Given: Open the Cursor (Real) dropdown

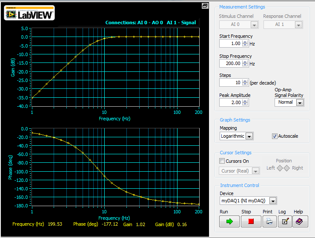Looking at the screenshot, I should [255, 171].
